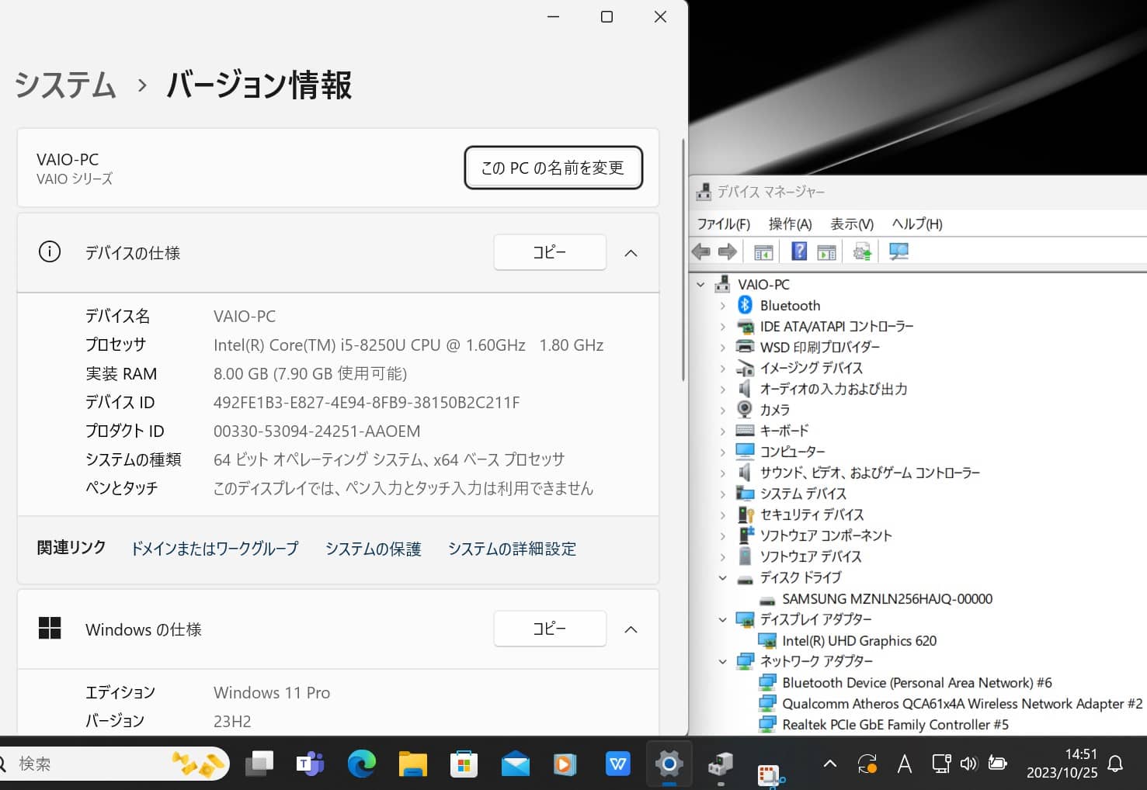Expand the システム デバイス node arrow
This screenshot has width=1147, height=790.
coord(722,494)
